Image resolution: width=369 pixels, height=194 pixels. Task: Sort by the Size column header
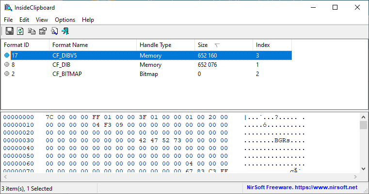[x=223, y=45]
